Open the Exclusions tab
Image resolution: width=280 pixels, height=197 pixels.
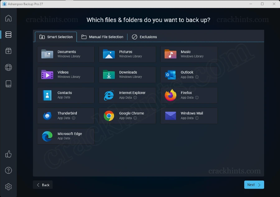point(144,37)
